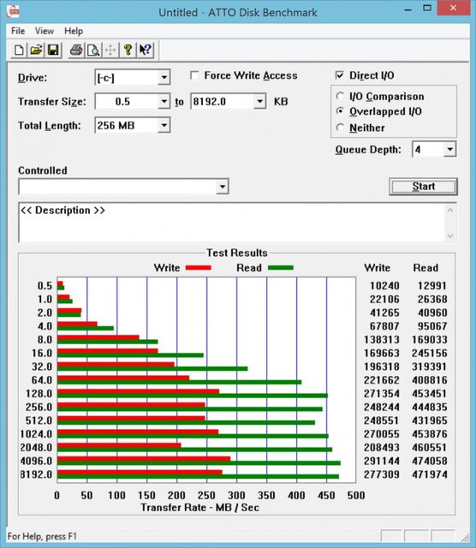Select the Overlapped I/O radio button

pyautogui.click(x=340, y=111)
